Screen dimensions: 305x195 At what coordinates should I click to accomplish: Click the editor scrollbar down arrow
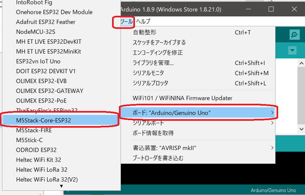click(x=301, y=129)
